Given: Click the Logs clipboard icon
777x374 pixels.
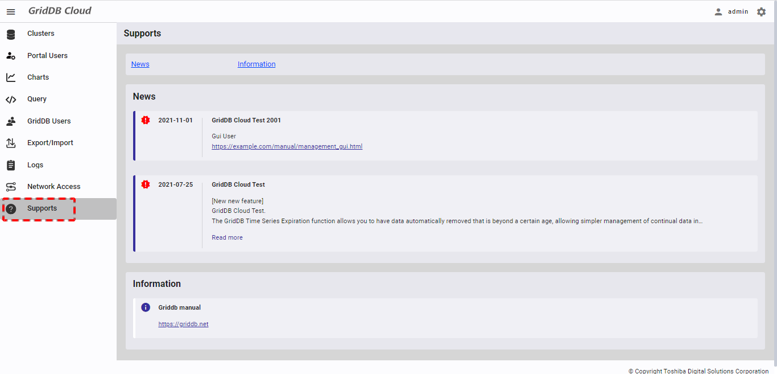Looking at the screenshot, I should pos(11,165).
